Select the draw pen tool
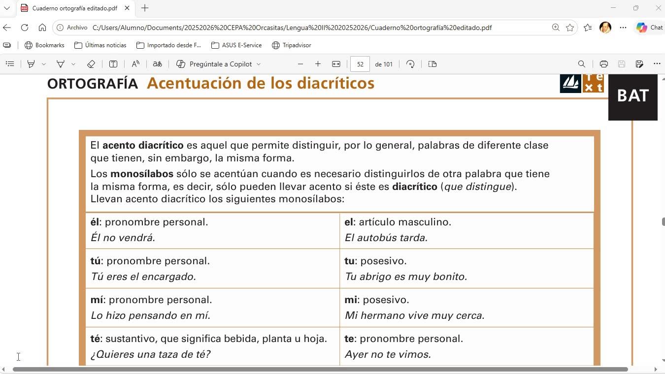Viewport: 665px width, 374px height. 61,64
